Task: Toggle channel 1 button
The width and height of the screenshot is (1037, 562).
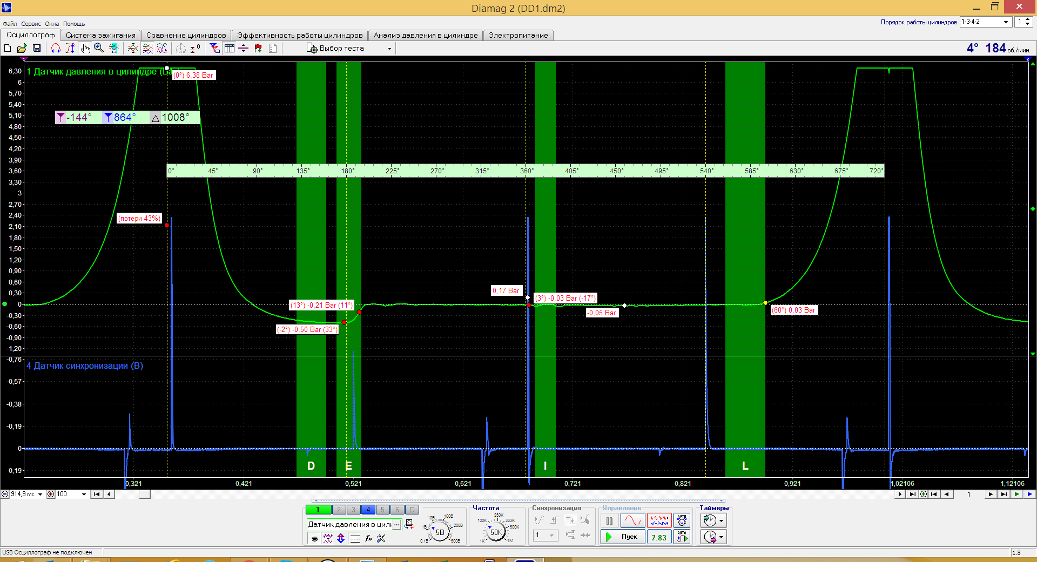Action: point(318,510)
